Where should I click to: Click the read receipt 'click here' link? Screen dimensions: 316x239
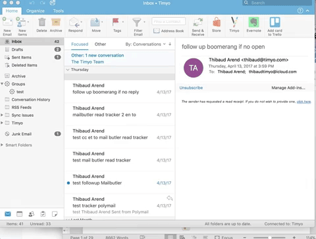[303, 102]
